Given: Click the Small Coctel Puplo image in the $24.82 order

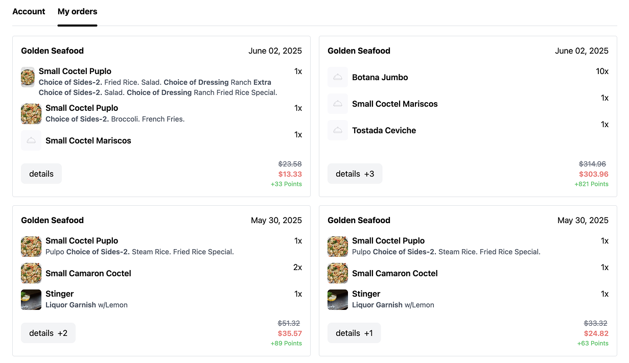Looking at the screenshot, I should coord(338,247).
